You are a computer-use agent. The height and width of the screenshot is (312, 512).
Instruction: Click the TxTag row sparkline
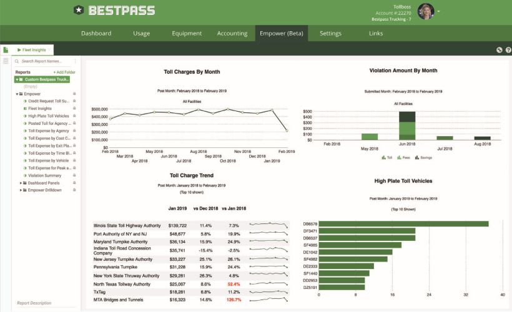pyautogui.click(x=268, y=292)
